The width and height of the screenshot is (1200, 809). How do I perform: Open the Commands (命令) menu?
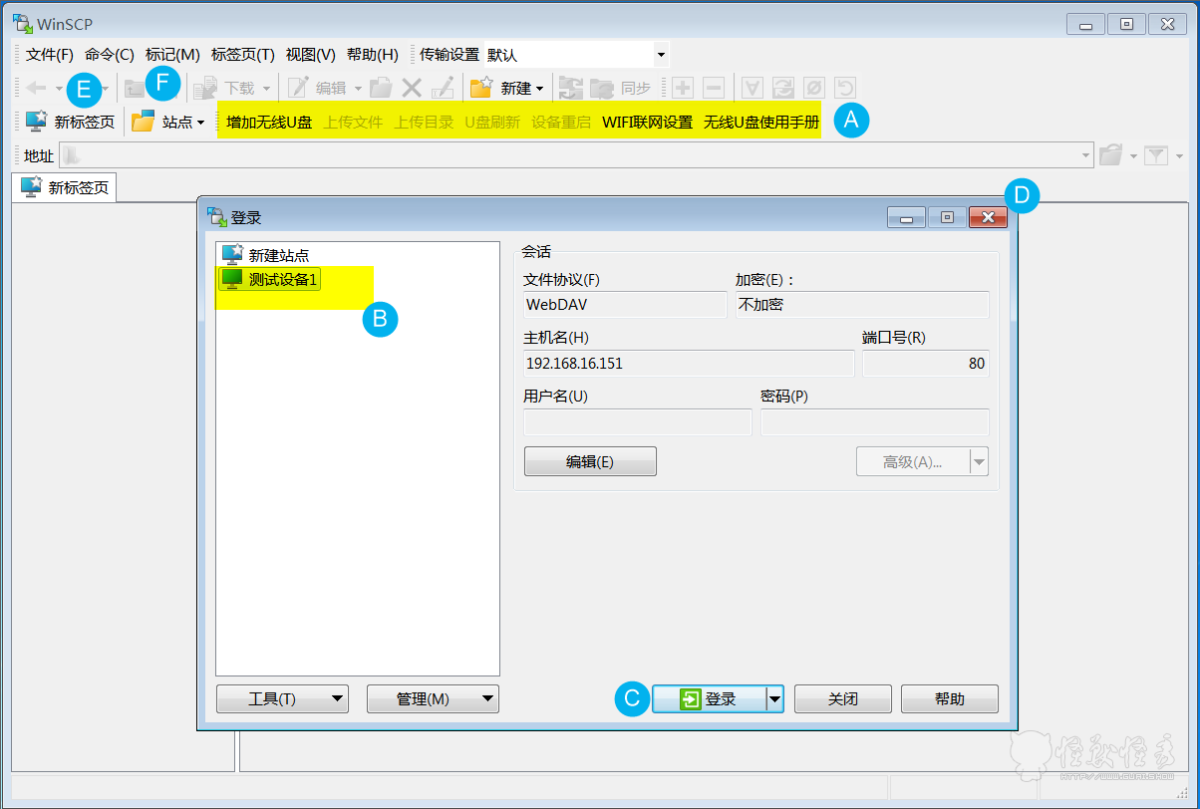tap(110, 55)
